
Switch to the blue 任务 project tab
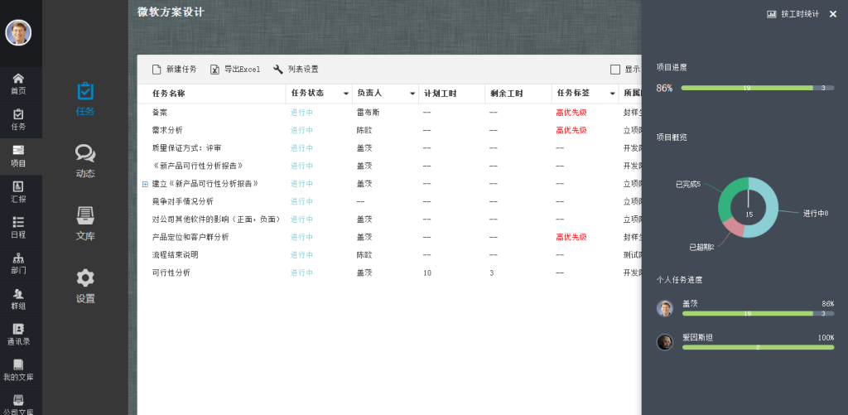[x=85, y=99]
